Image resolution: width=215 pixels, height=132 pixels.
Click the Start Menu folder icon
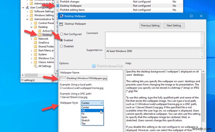36,50
